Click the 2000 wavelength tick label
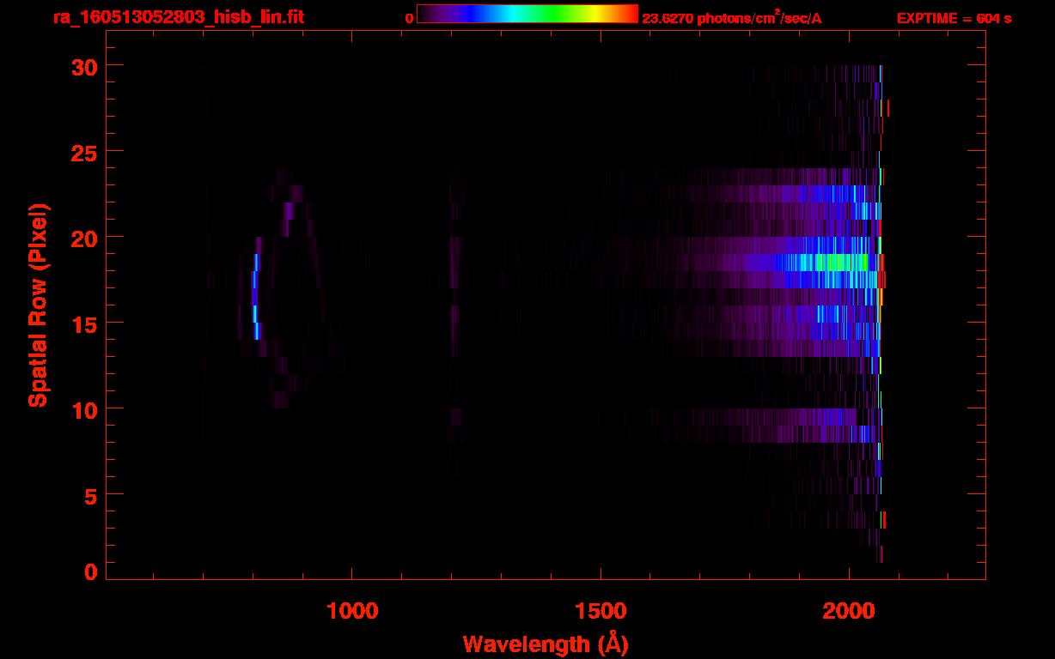1055x659 pixels. (849, 611)
